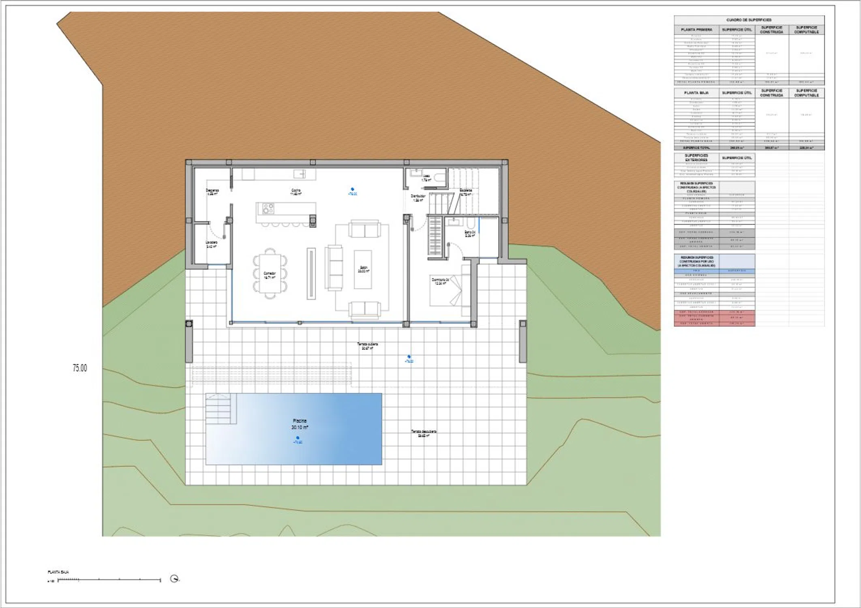Image resolution: width=861 pixels, height=608 pixels.
Task: Click the kitchen sink symbol
Action: click(300, 174)
